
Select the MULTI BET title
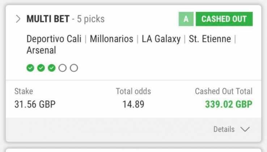click(x=48, y=19)
